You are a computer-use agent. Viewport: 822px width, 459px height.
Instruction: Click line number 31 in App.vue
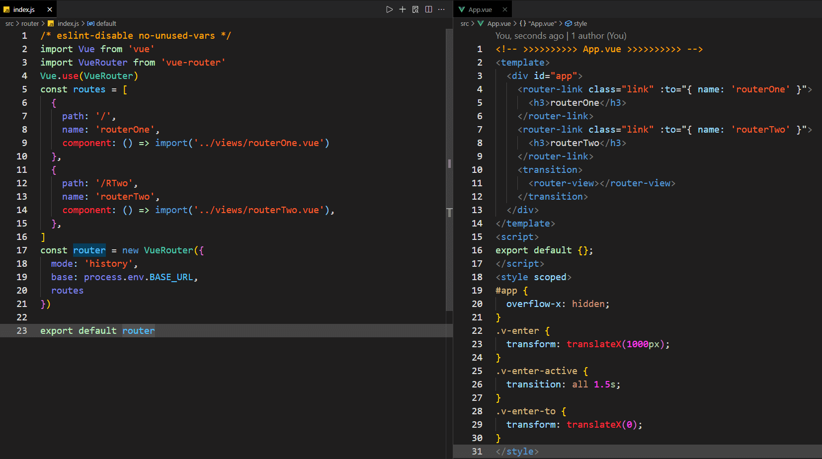[477, 451]
